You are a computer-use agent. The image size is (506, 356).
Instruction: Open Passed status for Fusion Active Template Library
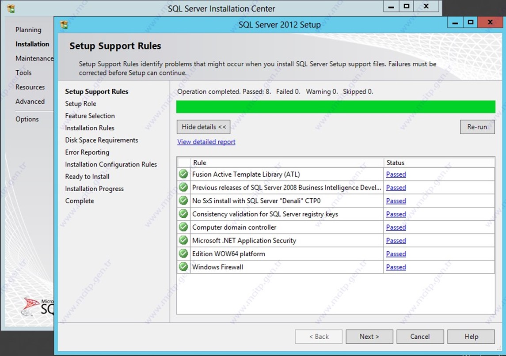[396, 174]
